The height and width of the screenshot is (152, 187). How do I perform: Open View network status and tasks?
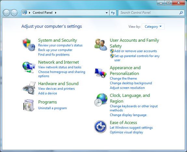point(60,67)
